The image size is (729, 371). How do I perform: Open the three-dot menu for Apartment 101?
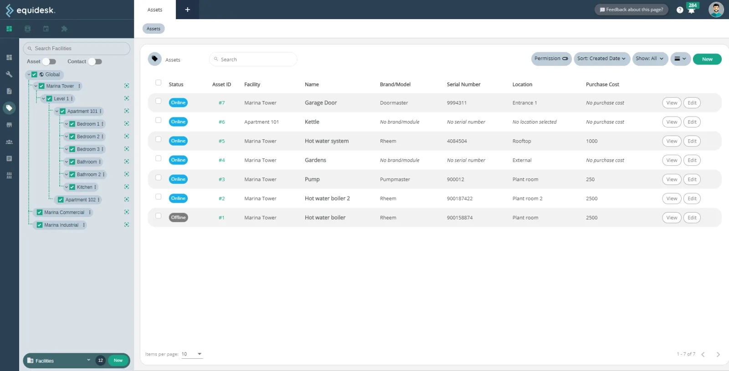(x=101, y=111)
